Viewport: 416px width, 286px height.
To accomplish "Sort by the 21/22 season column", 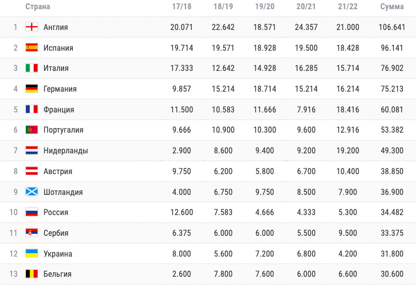I will (x=348, y=6).
